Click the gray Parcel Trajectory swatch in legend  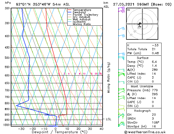70,15
